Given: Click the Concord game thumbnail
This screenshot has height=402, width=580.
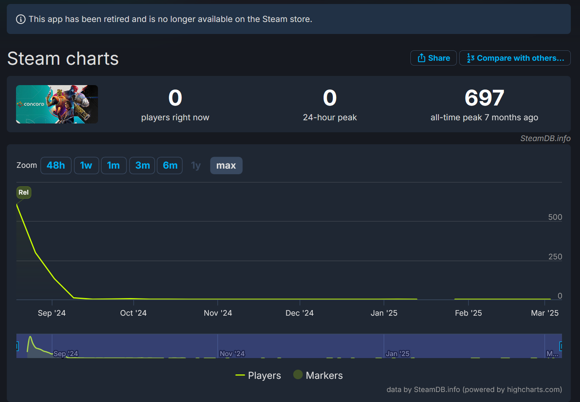Looking at the screenshot, I should (x=57, y=104).
